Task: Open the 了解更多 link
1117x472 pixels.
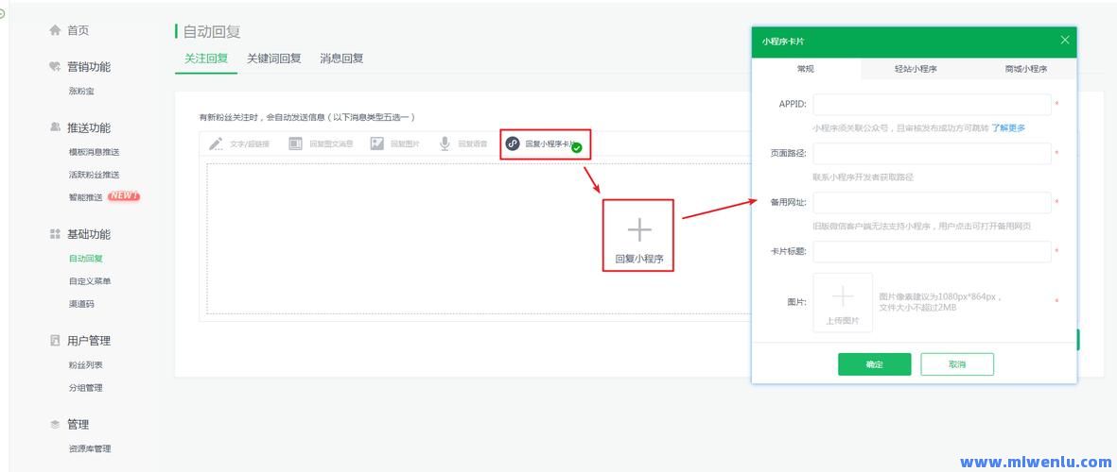Action: 1008,127
